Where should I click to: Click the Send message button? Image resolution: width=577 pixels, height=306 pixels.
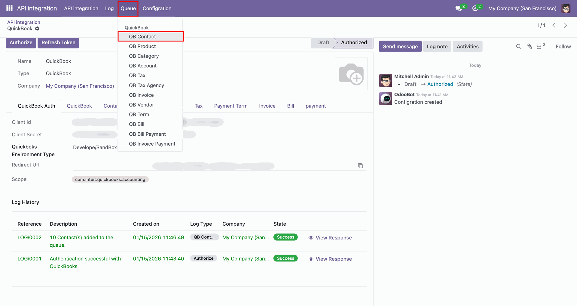pos(400,46)
